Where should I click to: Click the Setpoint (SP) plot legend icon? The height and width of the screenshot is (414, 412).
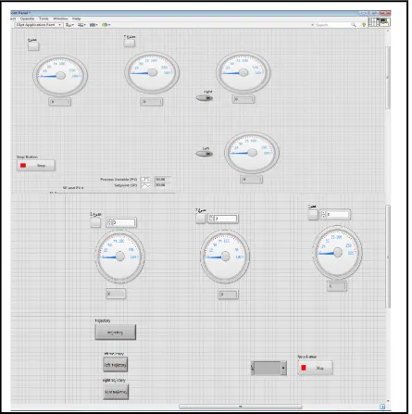[145, 185]
